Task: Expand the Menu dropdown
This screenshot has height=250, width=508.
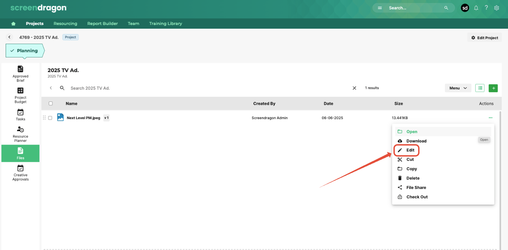Action: (x=458, y=88)
